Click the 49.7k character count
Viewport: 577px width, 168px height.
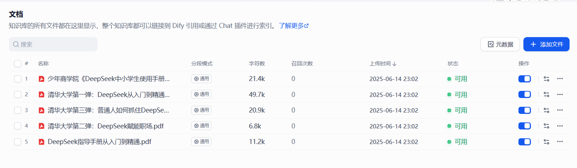point(257,95)
